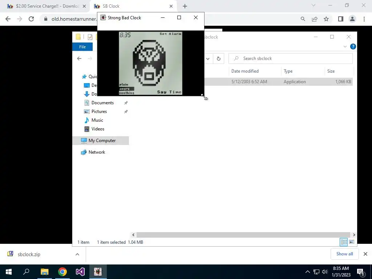Image resolution: width=372 pixels, height=279 pixels.
Task: Click the horizontal scrollbar right arrow
Action: click(354, 235)
